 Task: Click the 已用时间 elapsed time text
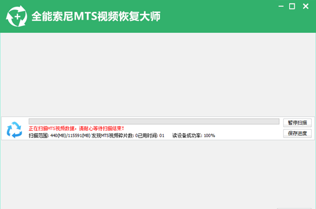pyautogui.click(x=151, y=136)
